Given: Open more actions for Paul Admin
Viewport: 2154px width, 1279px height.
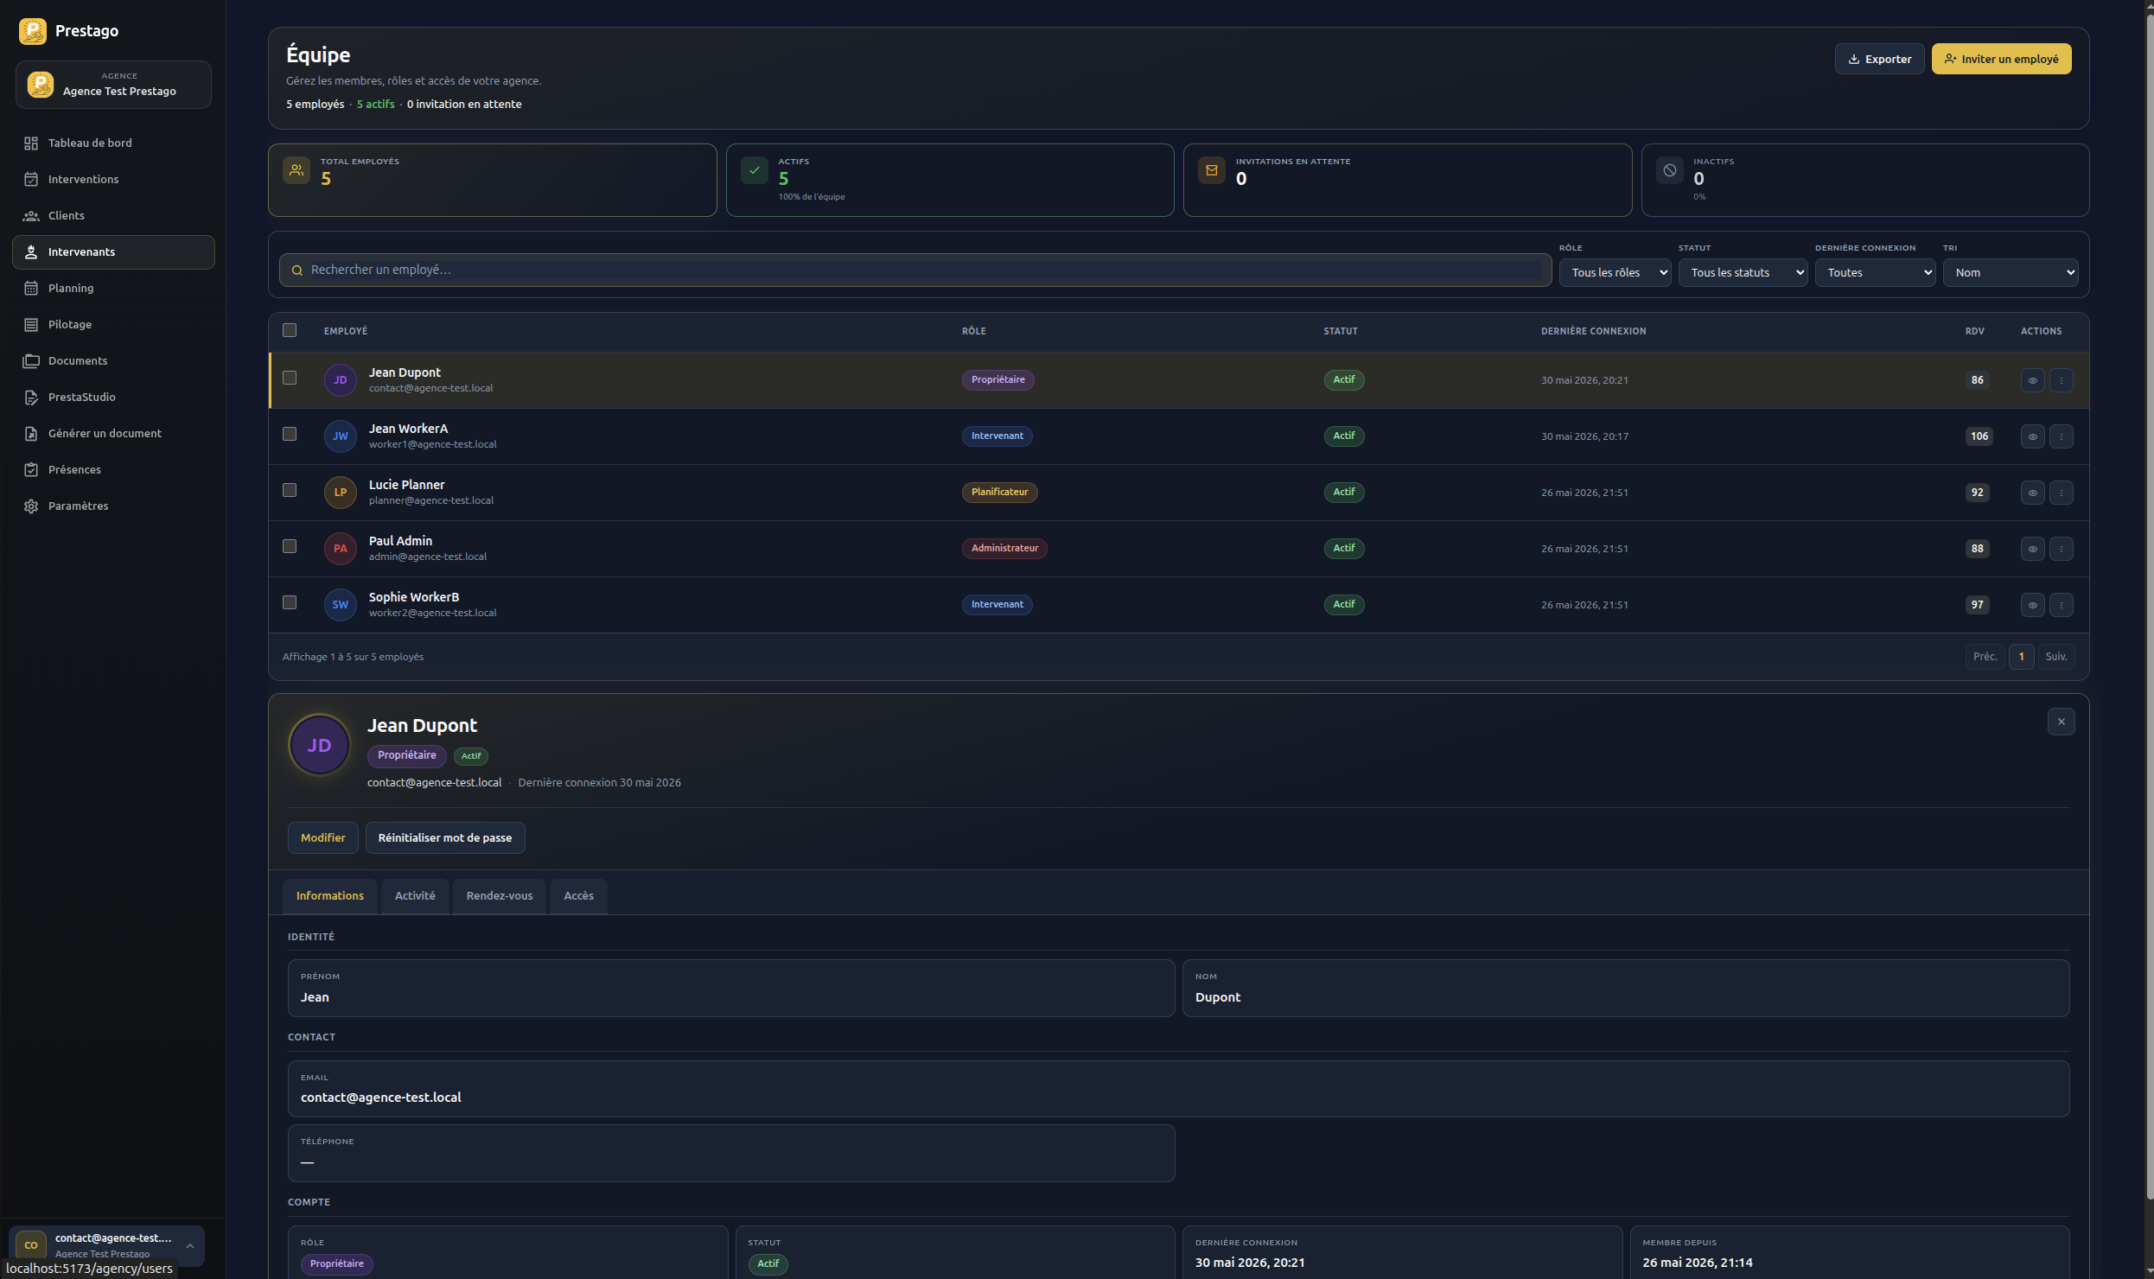Looking at the screenshot, I should tap(2061, 549).
